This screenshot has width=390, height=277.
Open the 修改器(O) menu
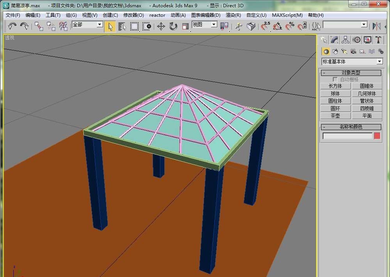pyautogui.click(x=133, y=15)
